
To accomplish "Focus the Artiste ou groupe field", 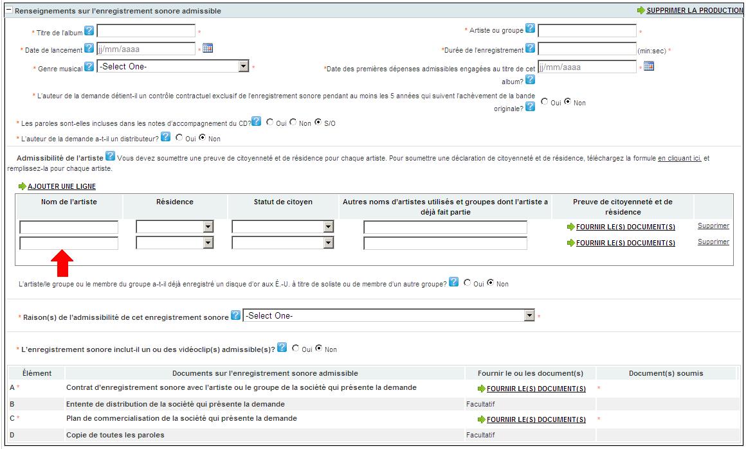I will pyautogui.click(x=587, y=31).
